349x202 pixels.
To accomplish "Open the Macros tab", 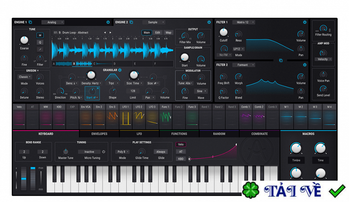I will [x=308, y=134].
